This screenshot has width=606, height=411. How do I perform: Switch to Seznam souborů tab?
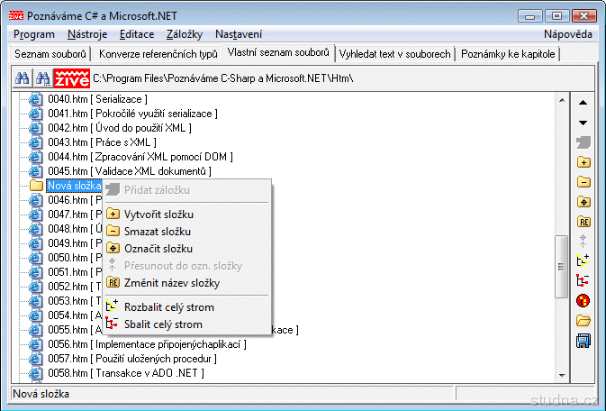pos(50,54)
